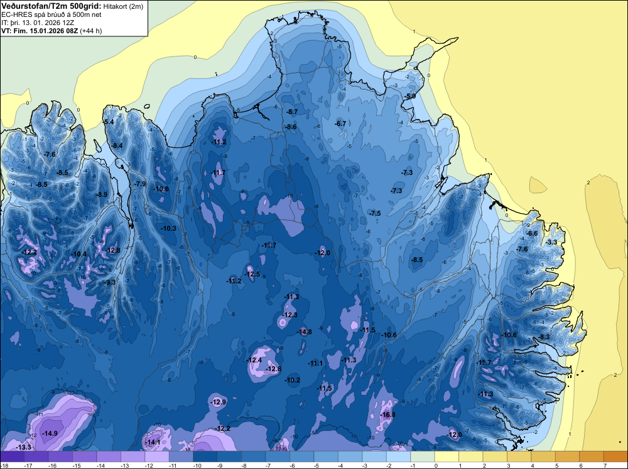Click the valid time 'VT: Fim. 15.01.2026 08Z'
This screenshot has width=628, height=469.
click(x=40, y=31)
